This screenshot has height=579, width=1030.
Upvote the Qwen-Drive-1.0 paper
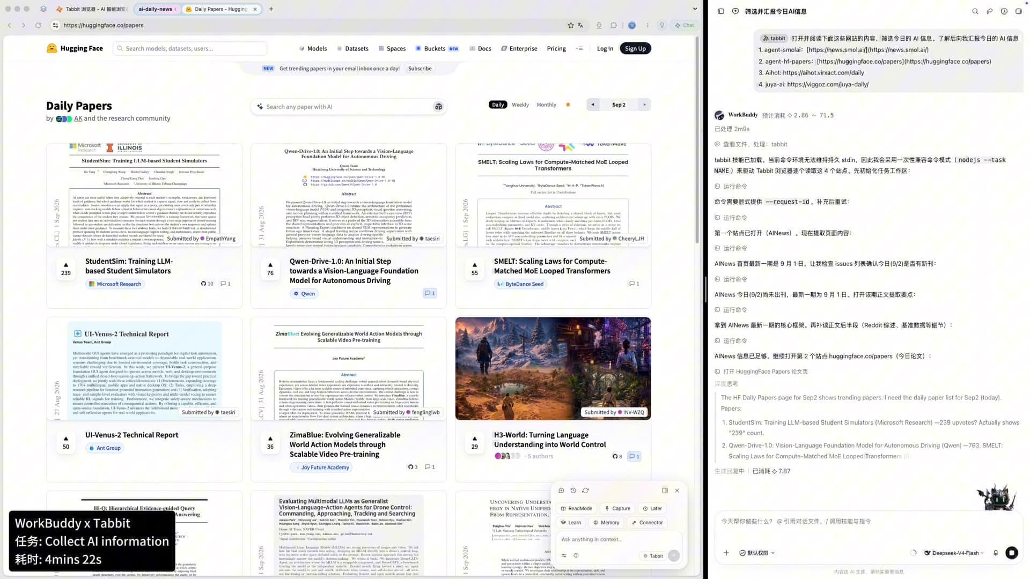coord(270,269)
